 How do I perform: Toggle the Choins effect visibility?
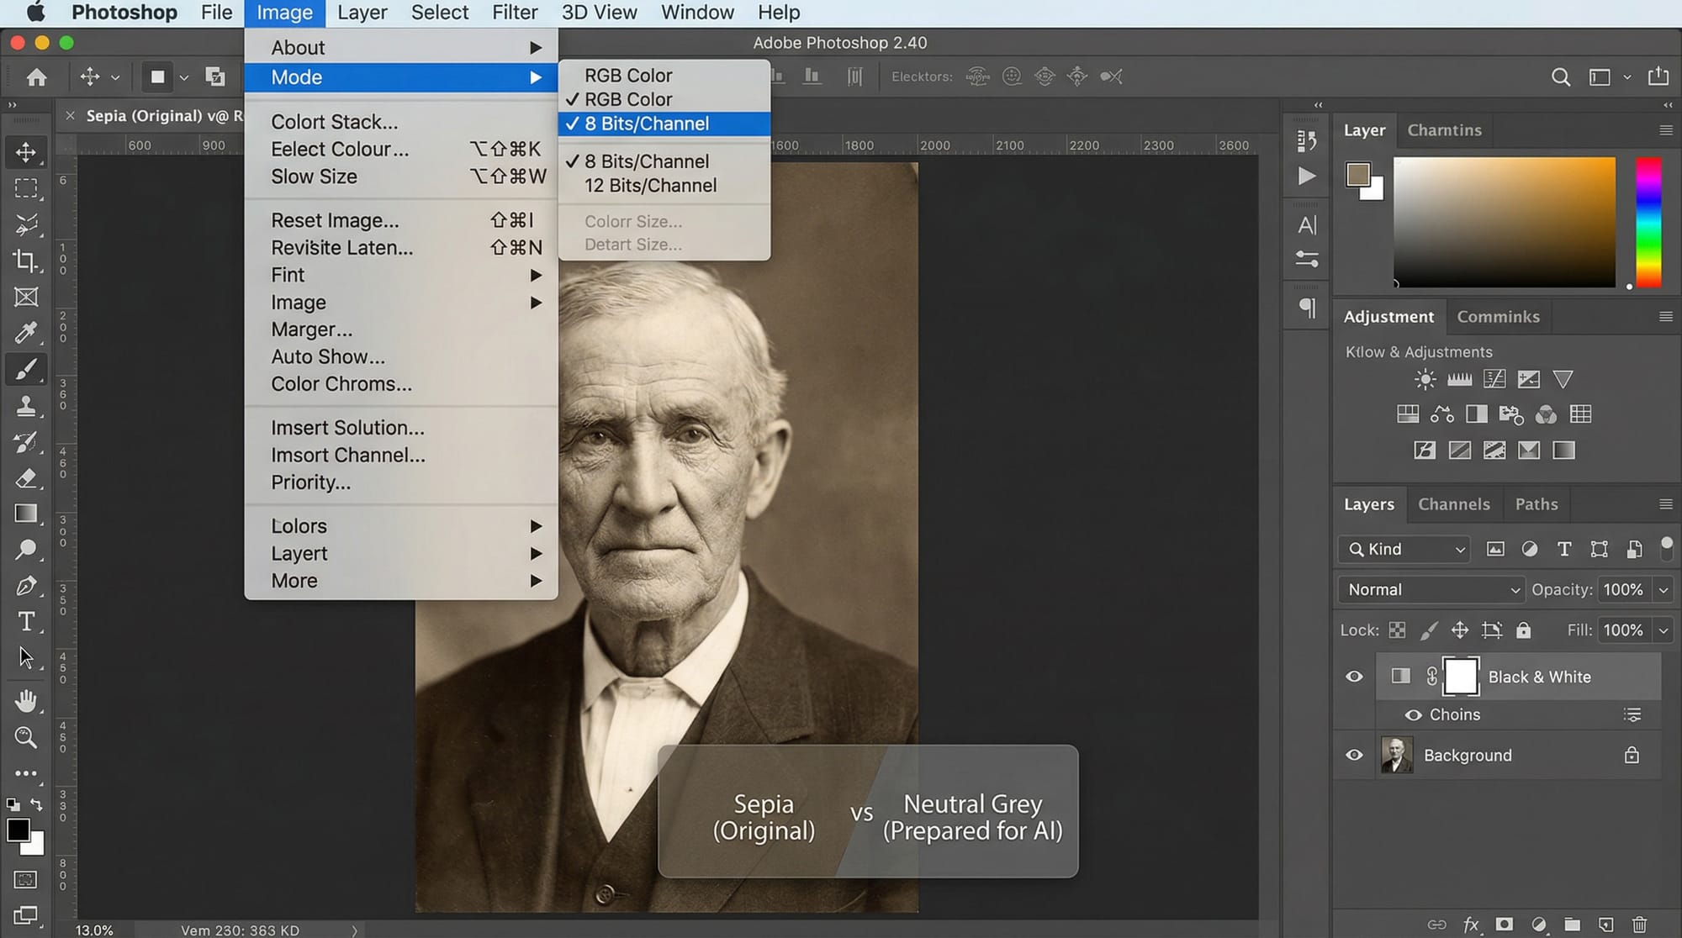pyautogui.click(x=1414, y=715)
